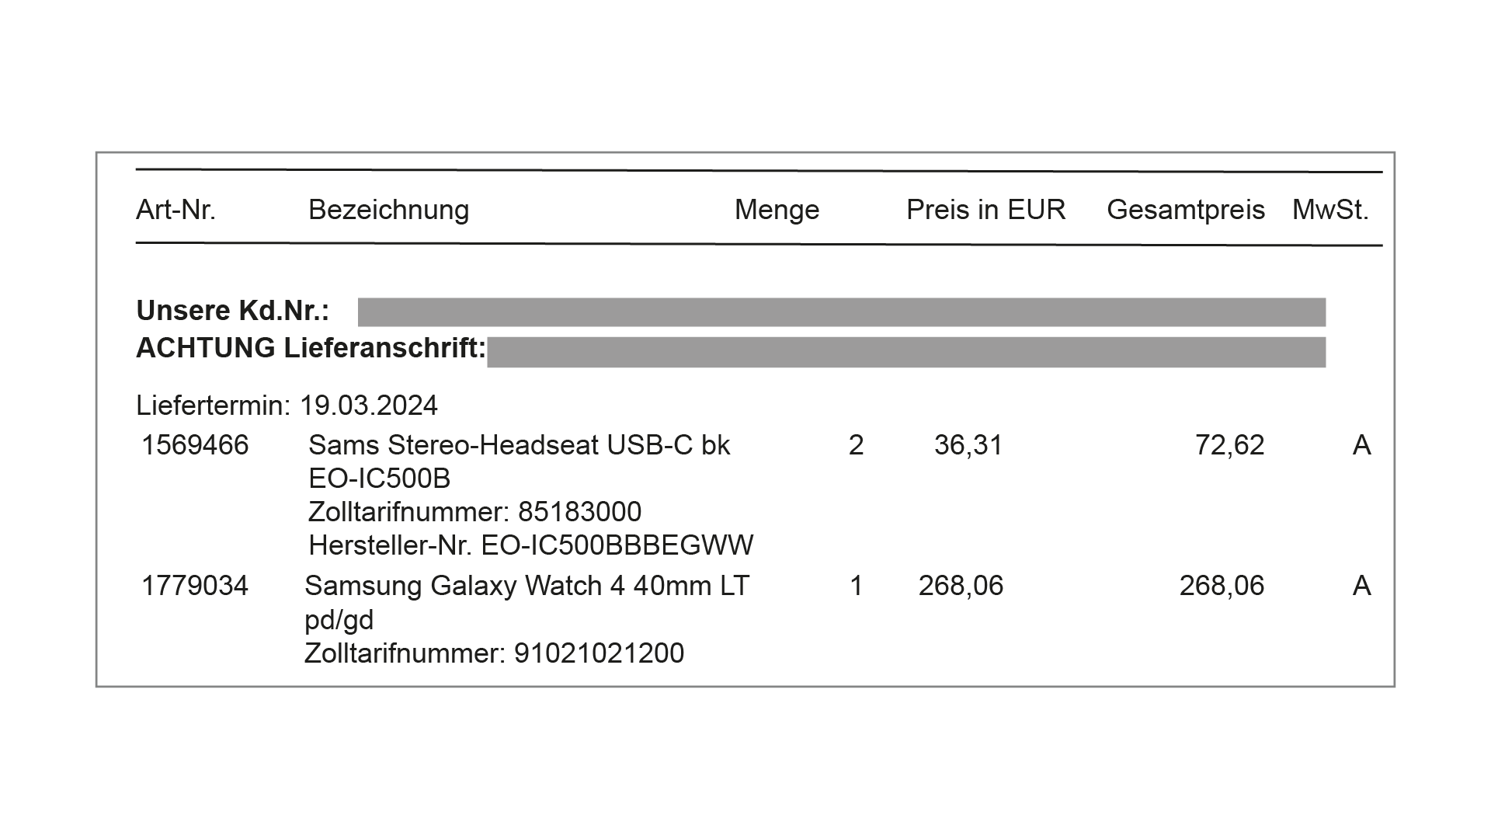This screenshot has height=839, width=1491.
Task: Click unit price 36,31
Action: tap(968, 445)
